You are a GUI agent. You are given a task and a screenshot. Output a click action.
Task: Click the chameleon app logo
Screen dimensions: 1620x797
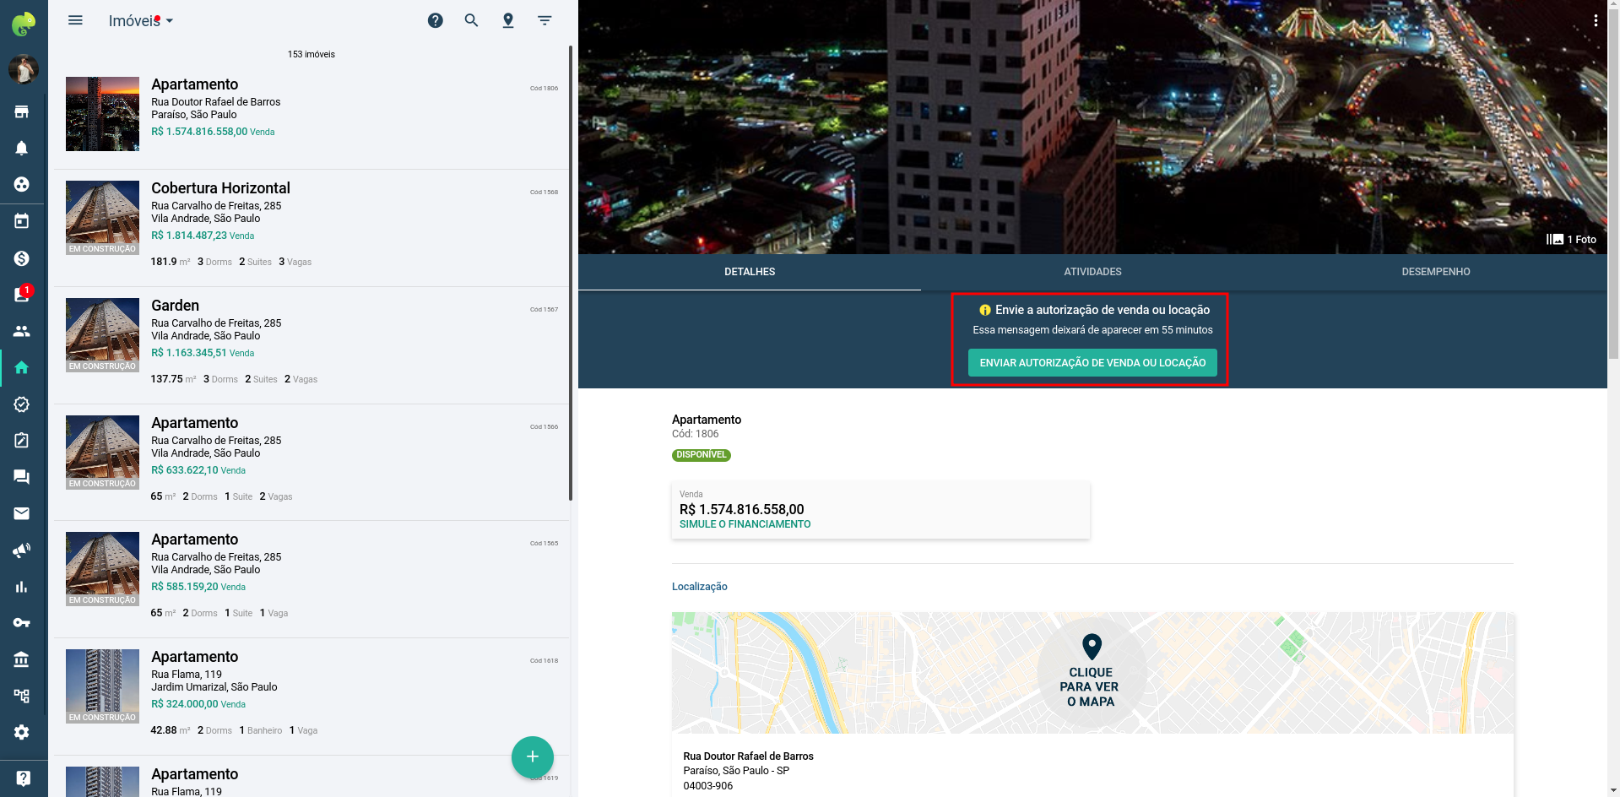click(24, 24)
